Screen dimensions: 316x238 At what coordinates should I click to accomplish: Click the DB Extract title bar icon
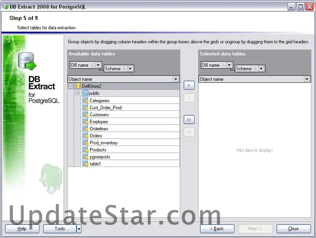coord(5,6)
